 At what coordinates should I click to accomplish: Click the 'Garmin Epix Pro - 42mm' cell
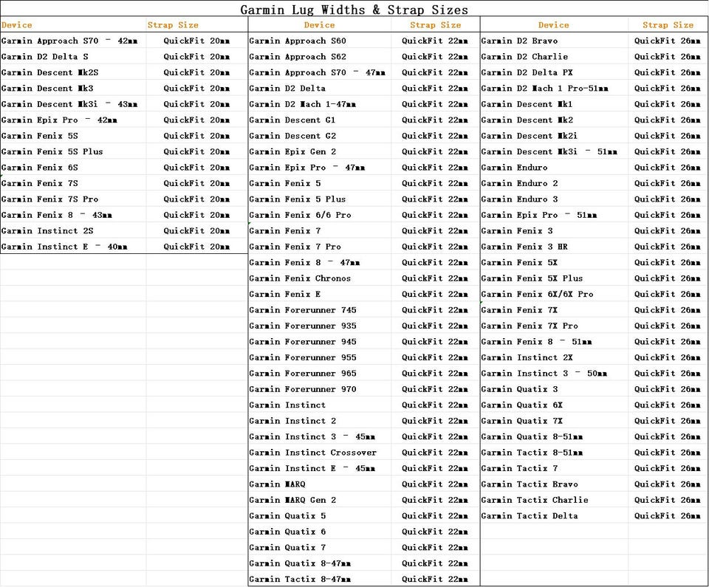pos(73,120)
